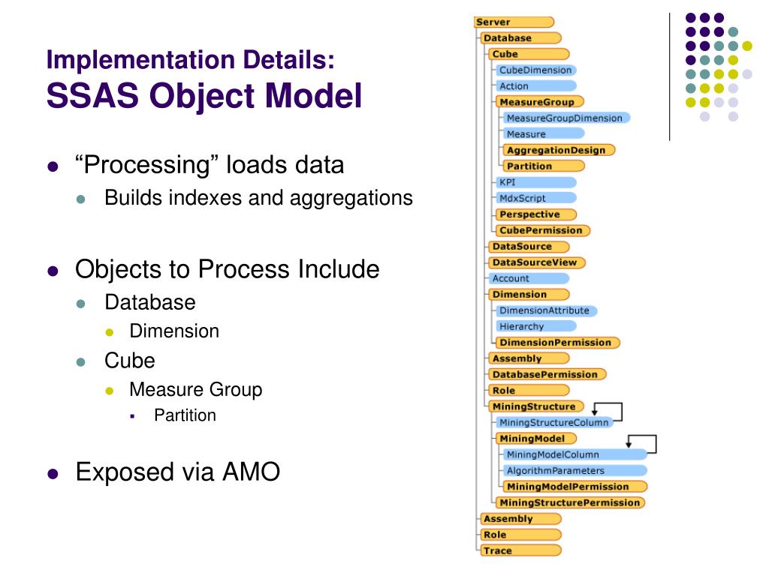Select the DatabasePermission node
This screenshot has width=769, height=576.
[547, 374]
